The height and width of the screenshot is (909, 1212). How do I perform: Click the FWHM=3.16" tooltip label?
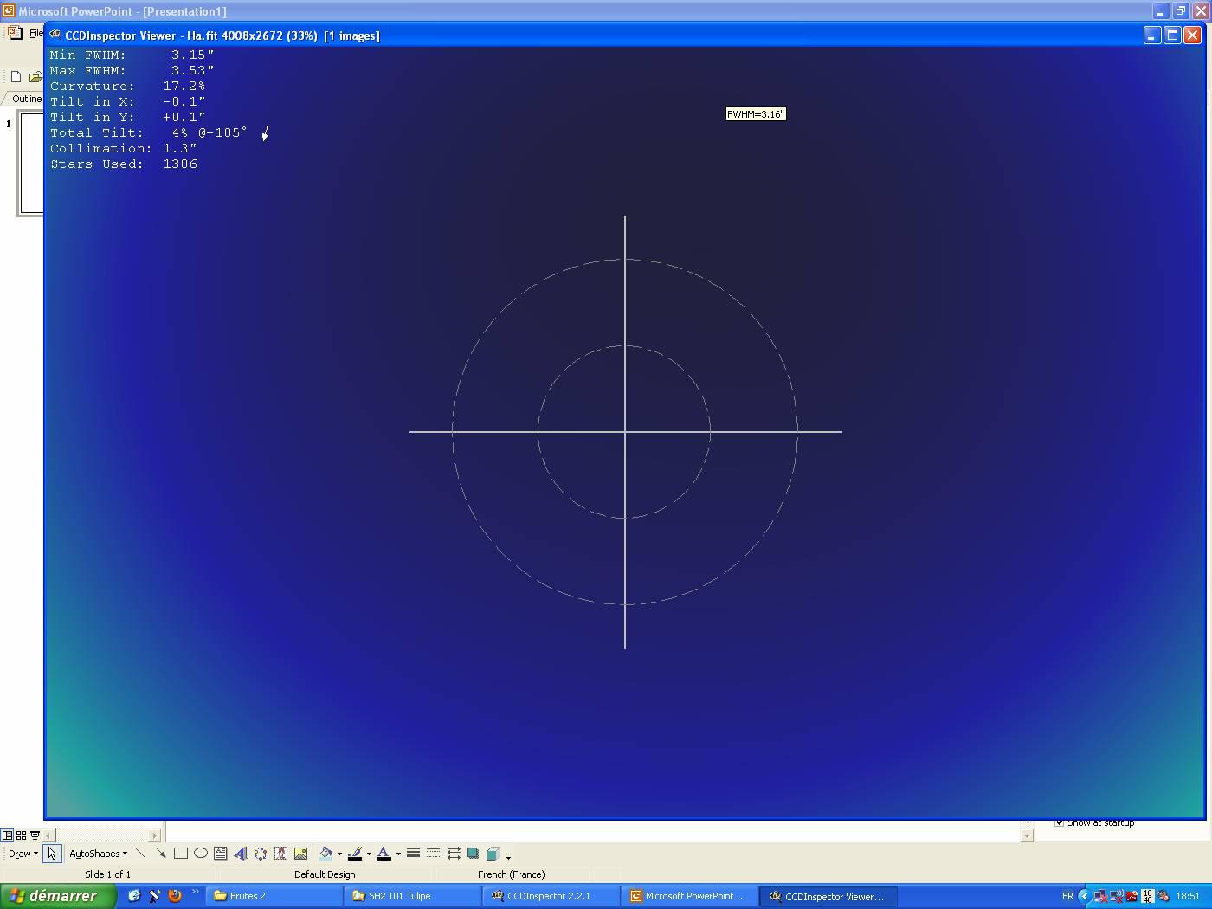(756, 114)
